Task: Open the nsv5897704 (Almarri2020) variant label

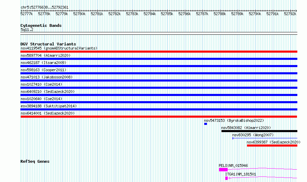Action: click(x=46, y=55)
